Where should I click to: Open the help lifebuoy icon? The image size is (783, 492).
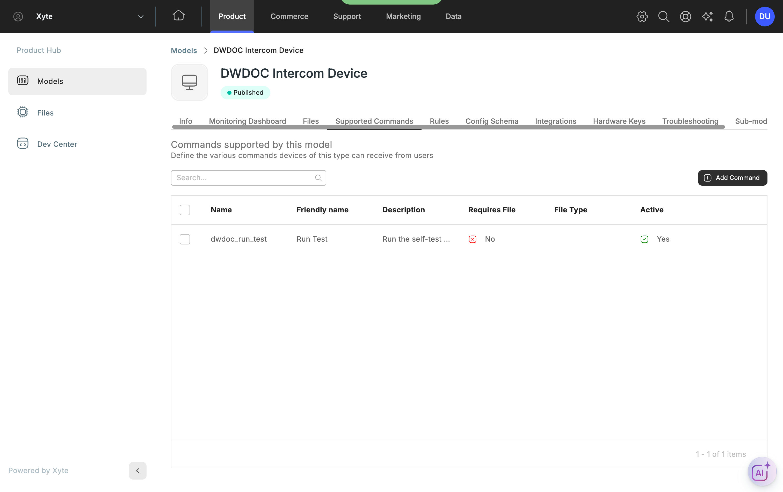(685, 16)
